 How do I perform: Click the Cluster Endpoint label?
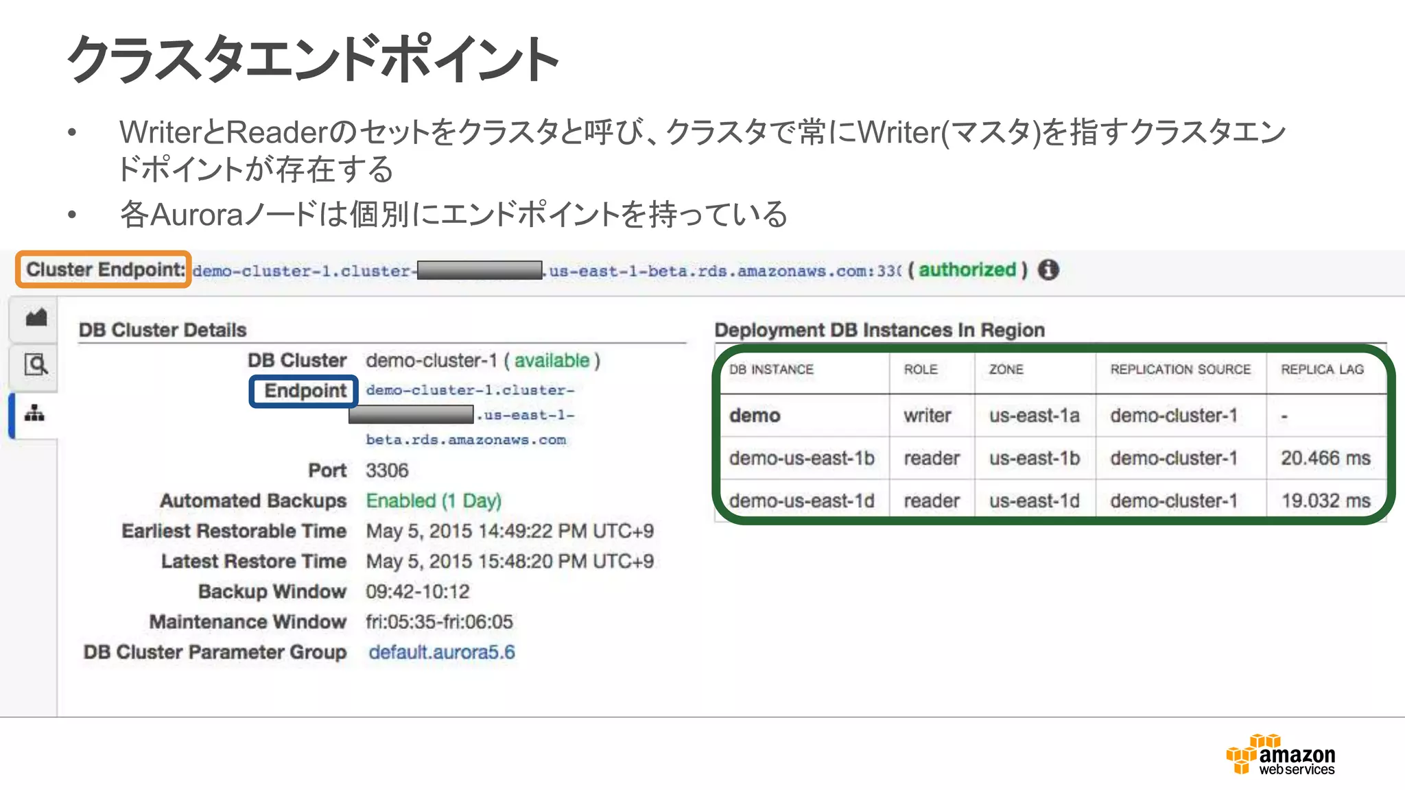pyautogui.click(x=104, y=270)
